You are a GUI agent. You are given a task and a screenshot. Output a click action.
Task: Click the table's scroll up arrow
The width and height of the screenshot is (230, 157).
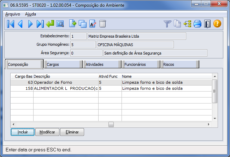[215, 76]
